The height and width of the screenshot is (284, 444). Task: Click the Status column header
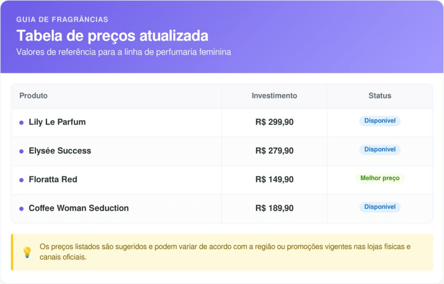pos(380,96)
